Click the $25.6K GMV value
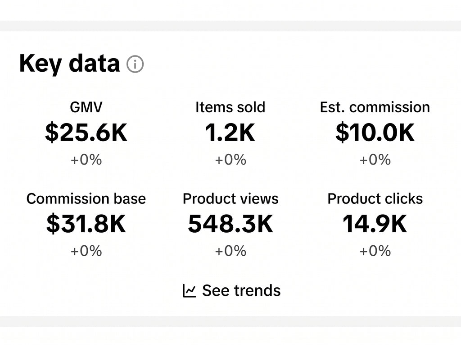This screenshot has width=461, height=345. 86,133
